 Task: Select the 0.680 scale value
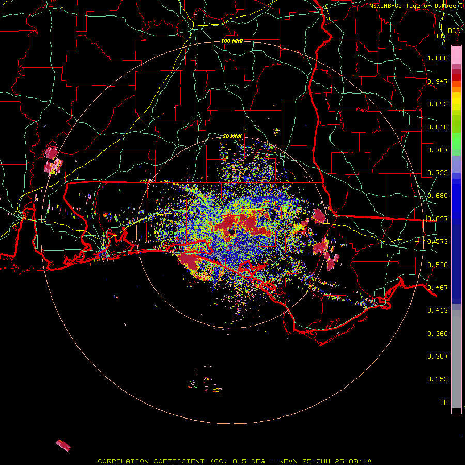pos(438,196)
